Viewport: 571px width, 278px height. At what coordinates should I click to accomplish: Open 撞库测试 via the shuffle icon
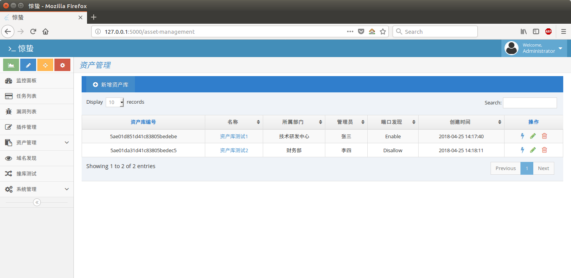(9, 174)
